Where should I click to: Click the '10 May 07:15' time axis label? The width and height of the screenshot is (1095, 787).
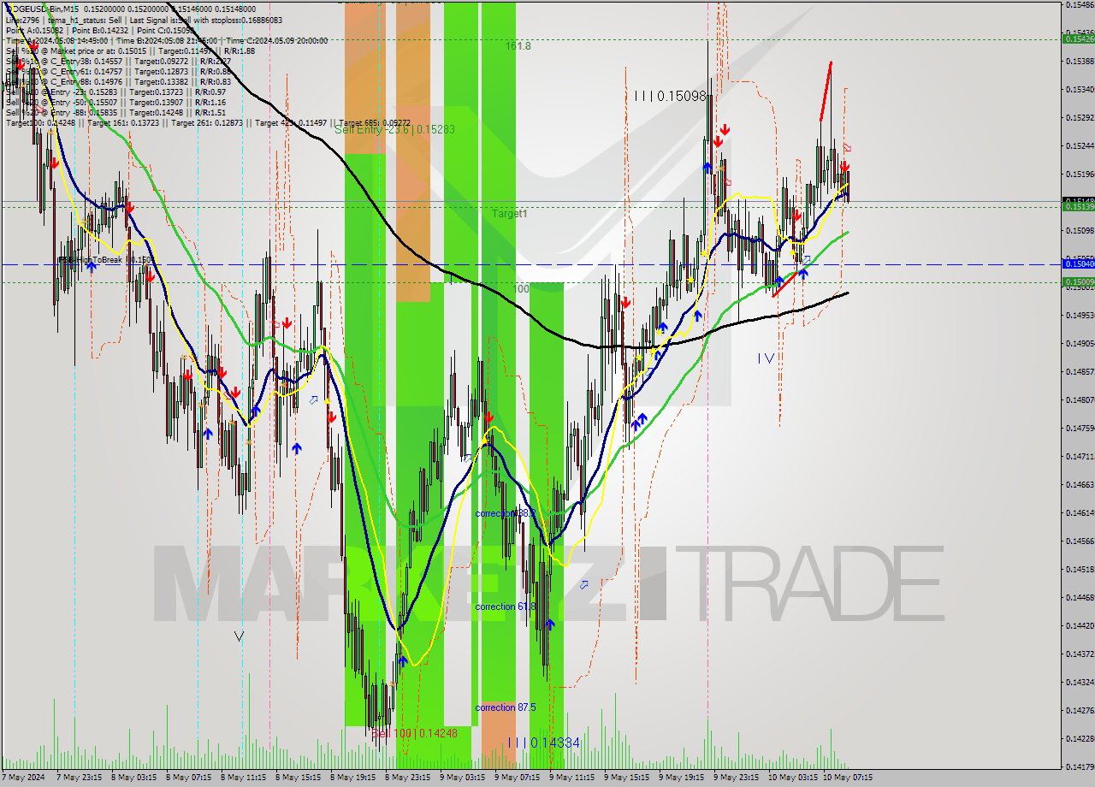tap(847, 778)
